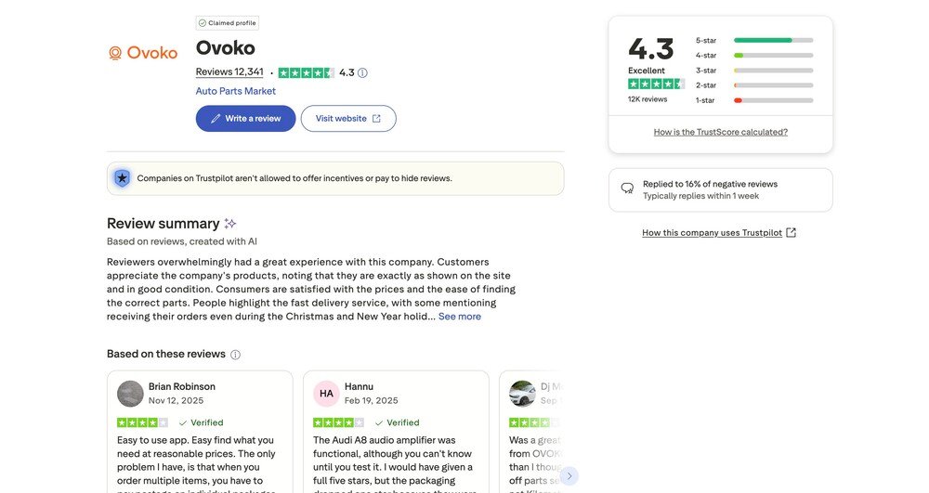Click the Claimed profile badge

(x=228, y=23)
